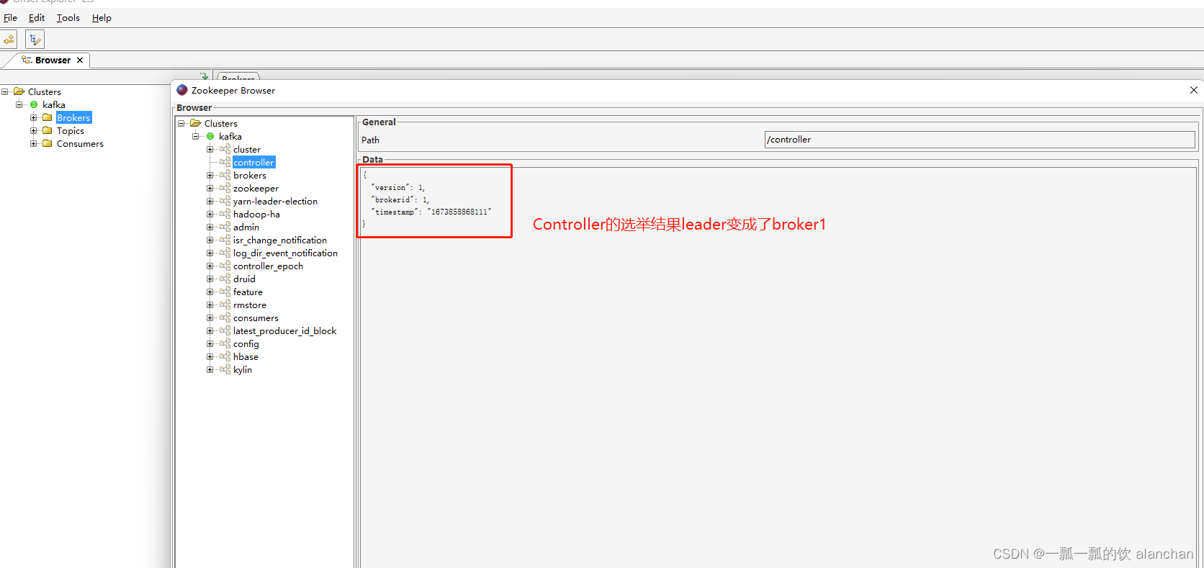This screenshot has width=1204, height=568.
Task: Click the Clusters folder icon in Zookeeper Browser
Action: coord(195,123)
